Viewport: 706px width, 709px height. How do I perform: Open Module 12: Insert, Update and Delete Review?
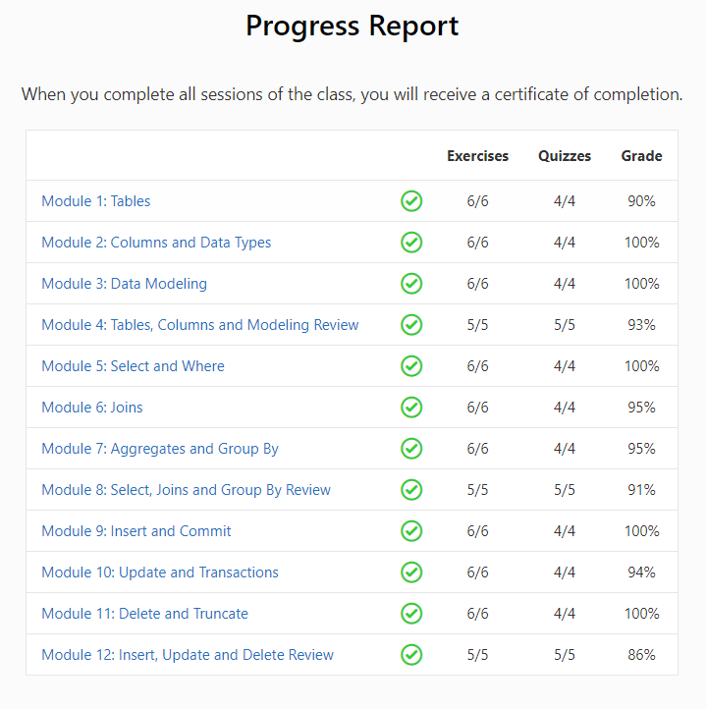tap(188, 655)
